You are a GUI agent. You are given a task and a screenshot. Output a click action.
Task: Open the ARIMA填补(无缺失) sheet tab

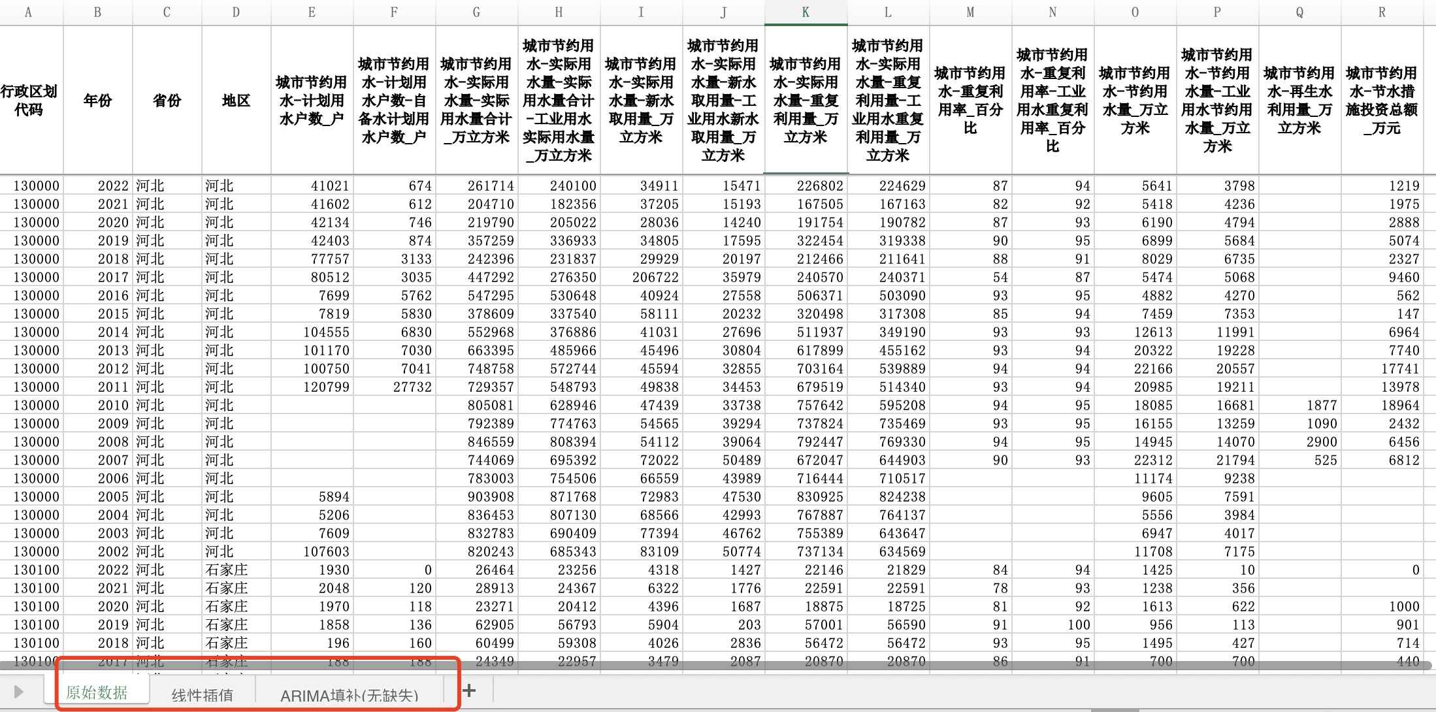pyautogui.click(x=349, y=695)
